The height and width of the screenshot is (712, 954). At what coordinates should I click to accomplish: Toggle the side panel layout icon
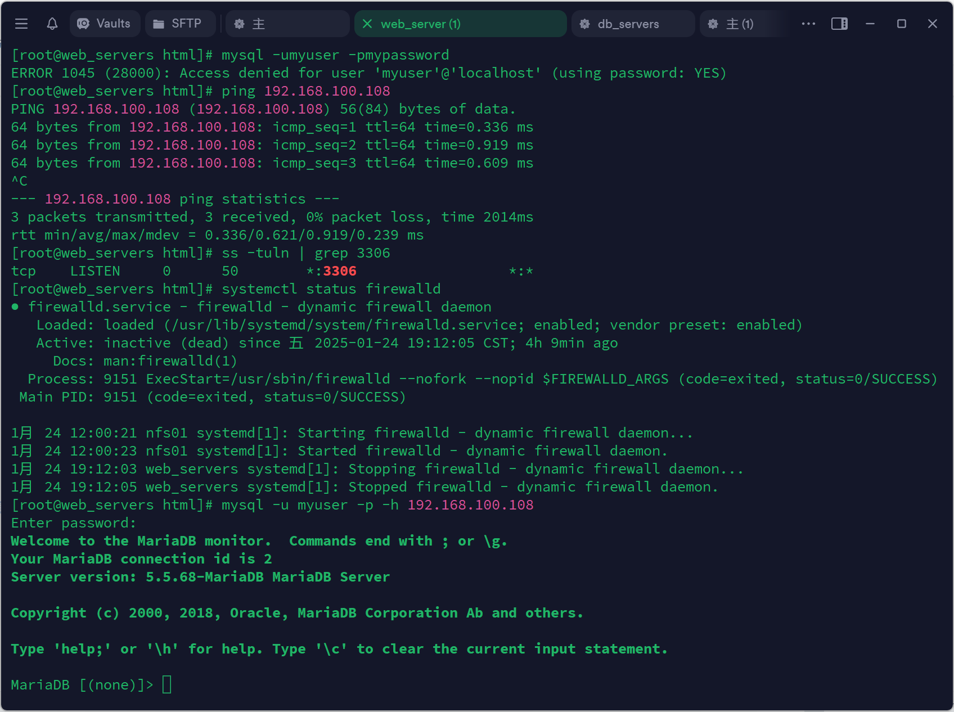(839, 24)
